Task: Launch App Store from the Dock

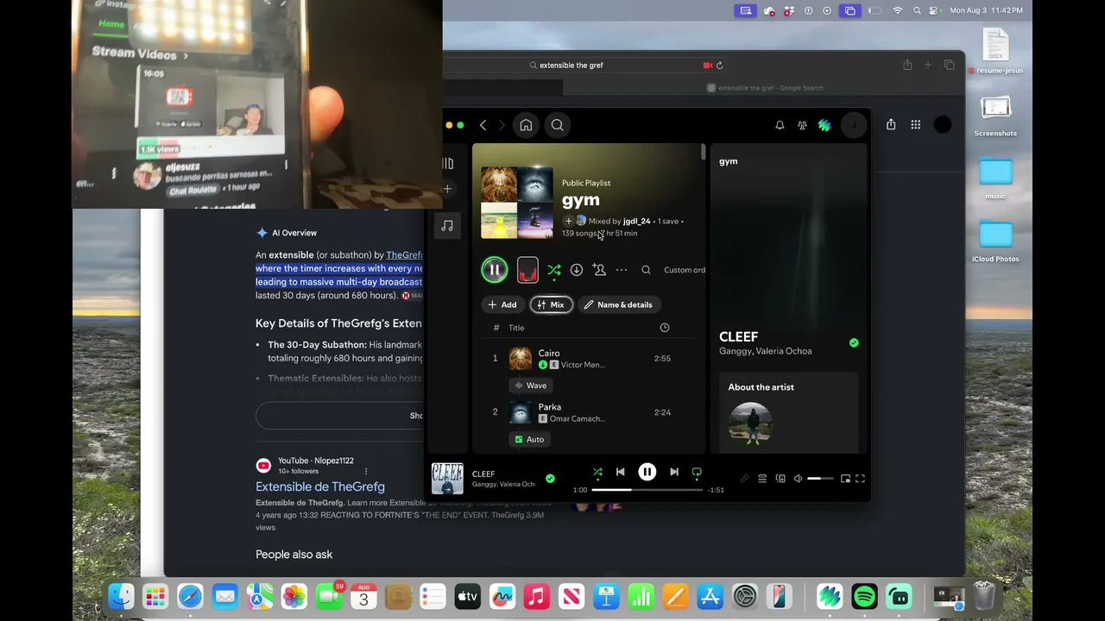Action: coord(710,597)
